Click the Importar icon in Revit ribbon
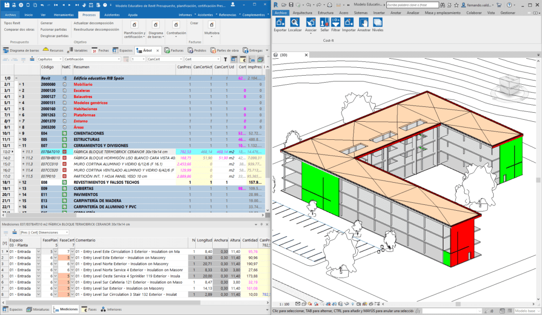Image resolution: width=542 pixels, height=315 pixels. pos(349,22)
